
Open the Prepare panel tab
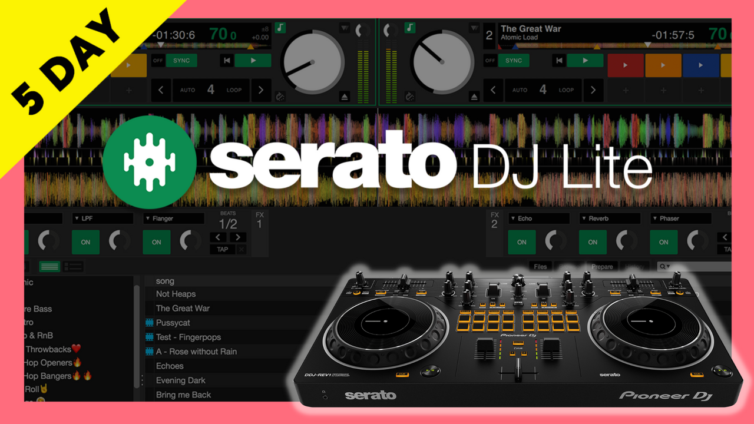(x=602, y=267)
